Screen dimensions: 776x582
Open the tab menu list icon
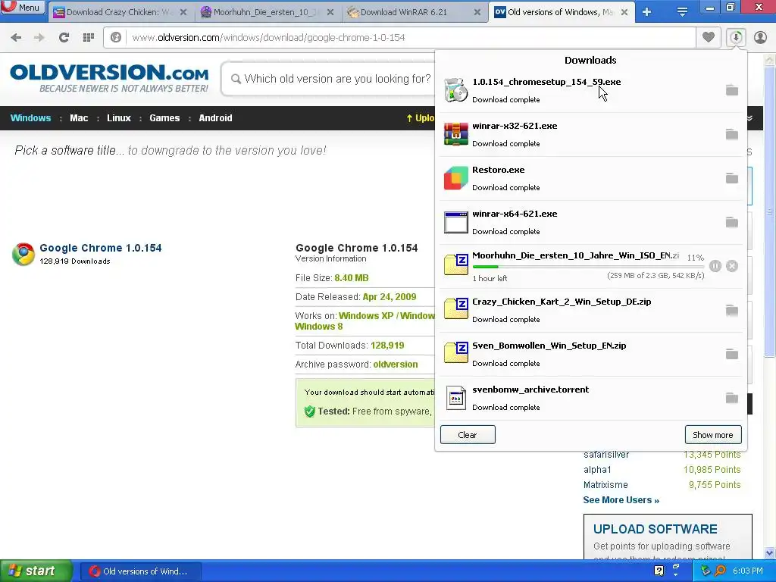pyautogui.click(x=682, y=12)
